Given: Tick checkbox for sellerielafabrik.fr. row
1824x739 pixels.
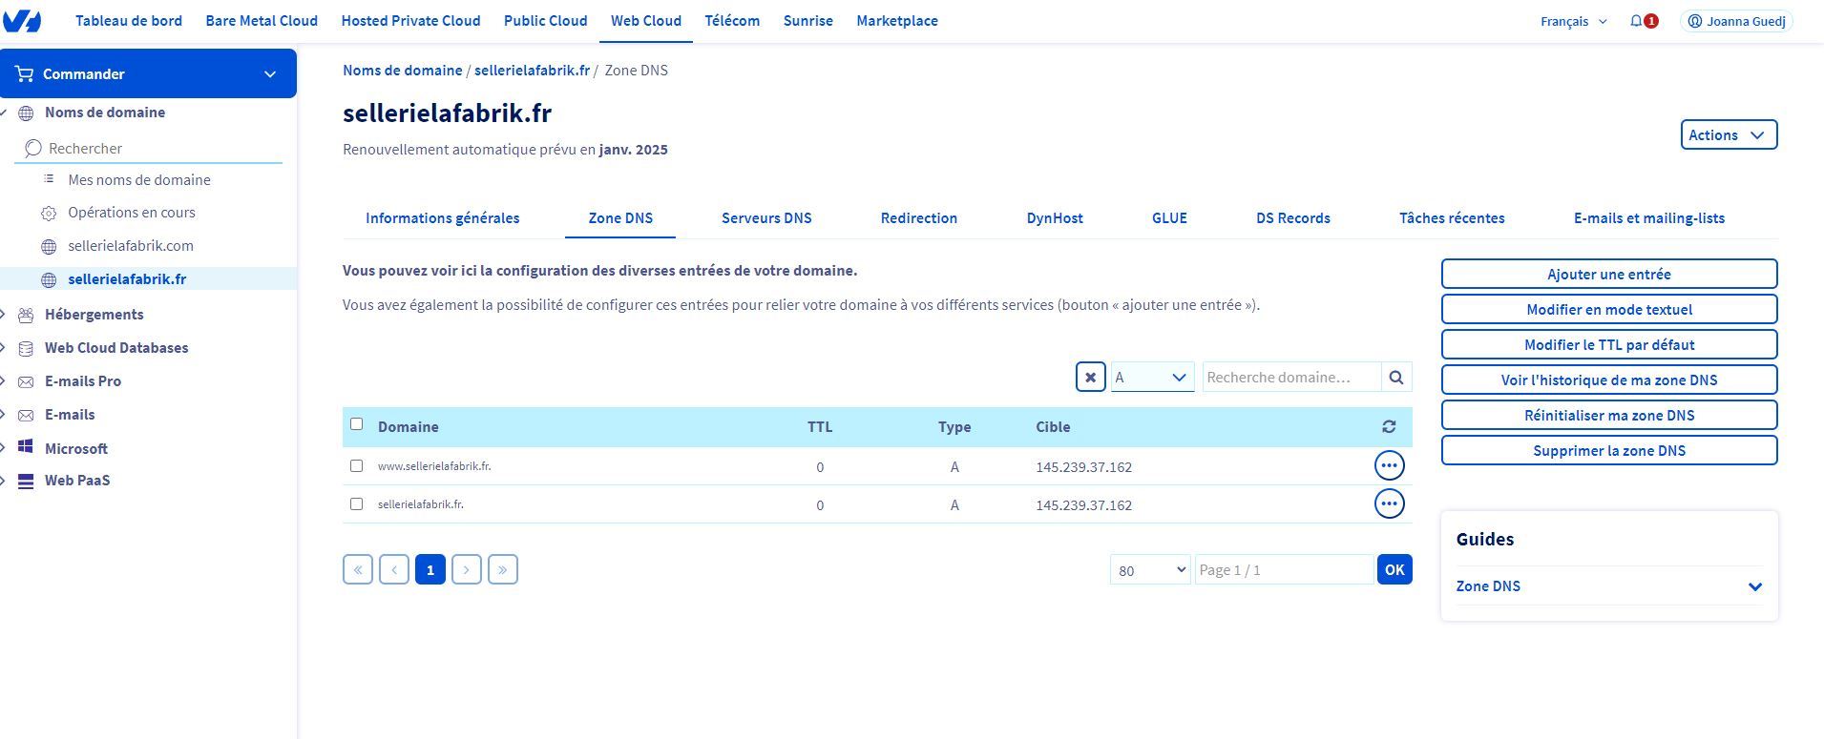Looking at the screenshot, I should (x=357, y=504).
